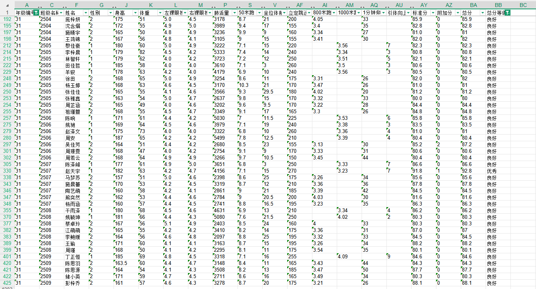Expand the 肺活量 filter dropdown
Screen dimensions: 536x289
[x=234, y=13]
